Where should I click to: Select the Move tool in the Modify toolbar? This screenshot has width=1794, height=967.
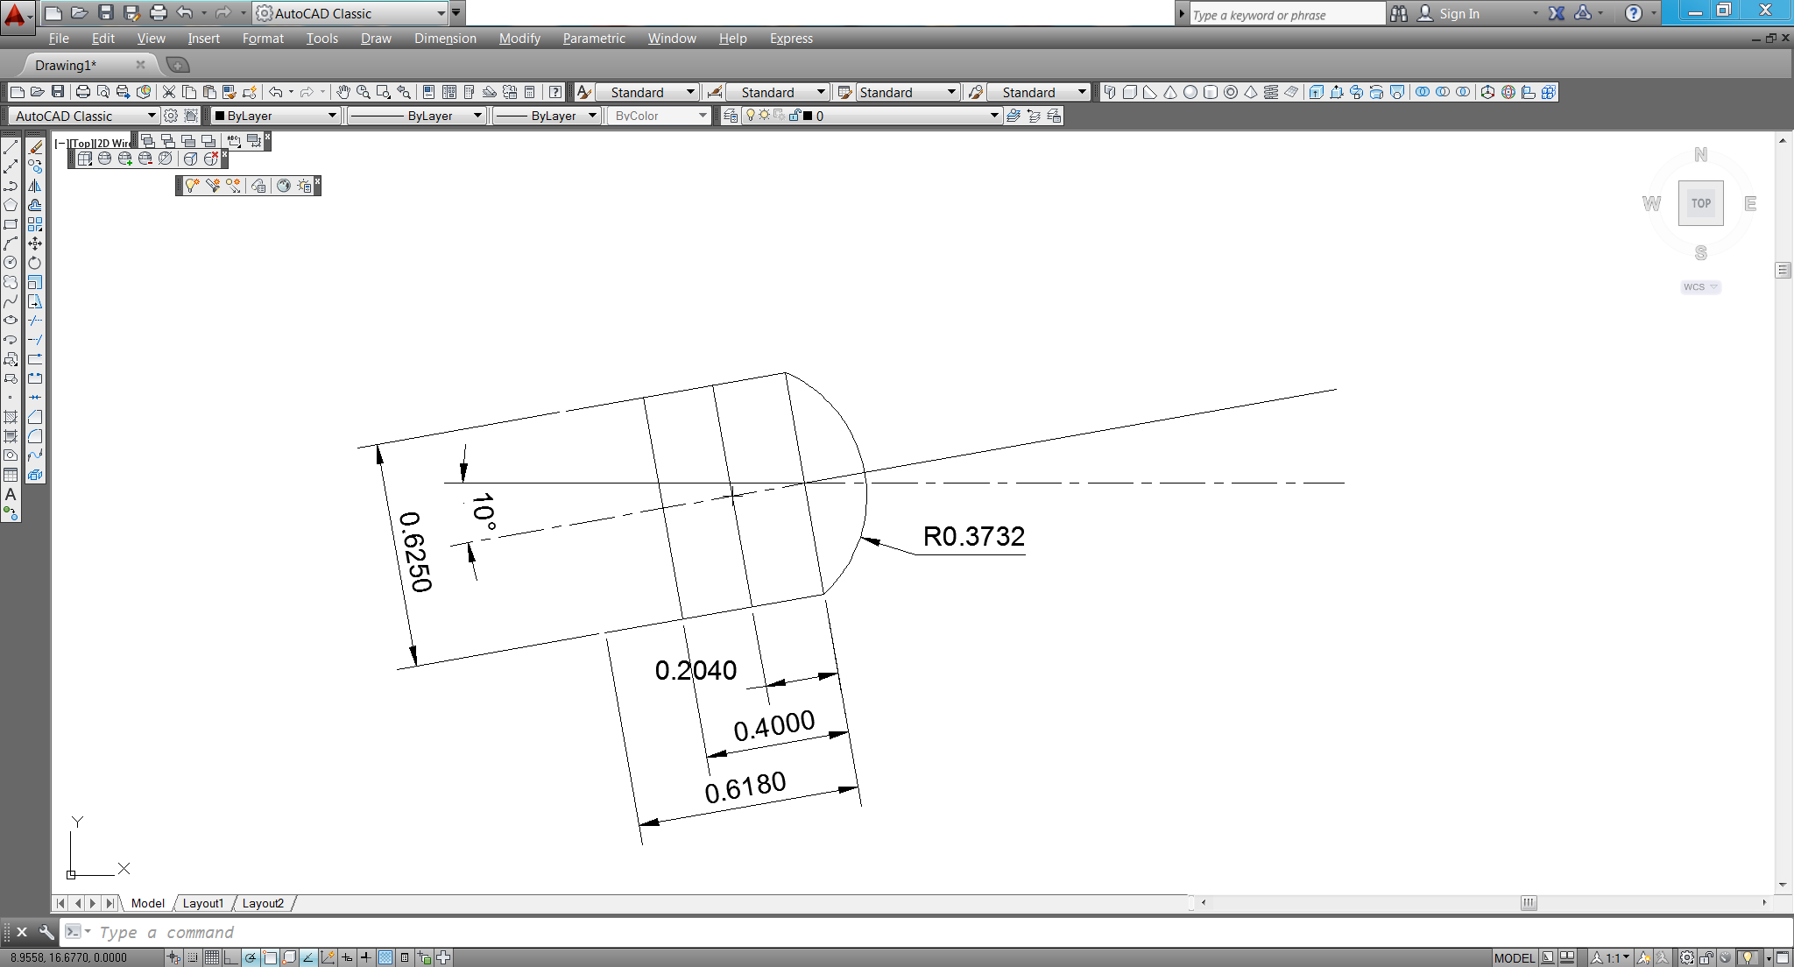tap(35, 244)
